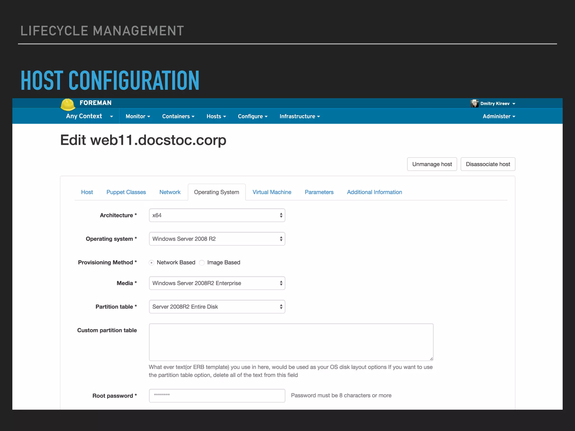Switch to the Puppet Classes tab

point(126,192)
